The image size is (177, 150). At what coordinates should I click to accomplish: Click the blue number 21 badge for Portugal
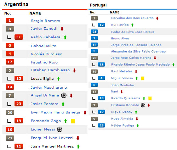click(x=95, y=32)
